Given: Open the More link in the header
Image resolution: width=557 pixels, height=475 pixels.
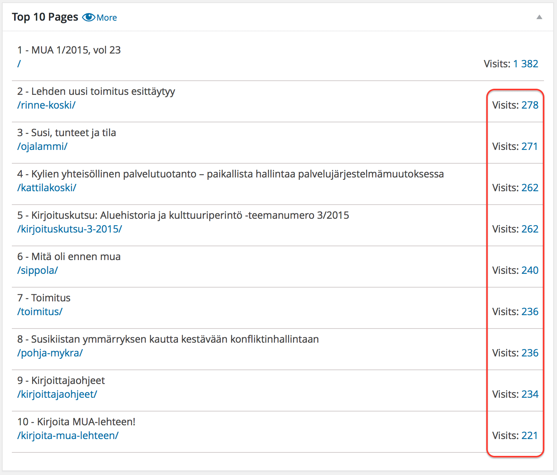Looking at the screenshot, I should tap(107, 18).
